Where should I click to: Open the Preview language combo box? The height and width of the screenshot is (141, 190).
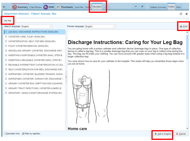(x=100, y=26)
